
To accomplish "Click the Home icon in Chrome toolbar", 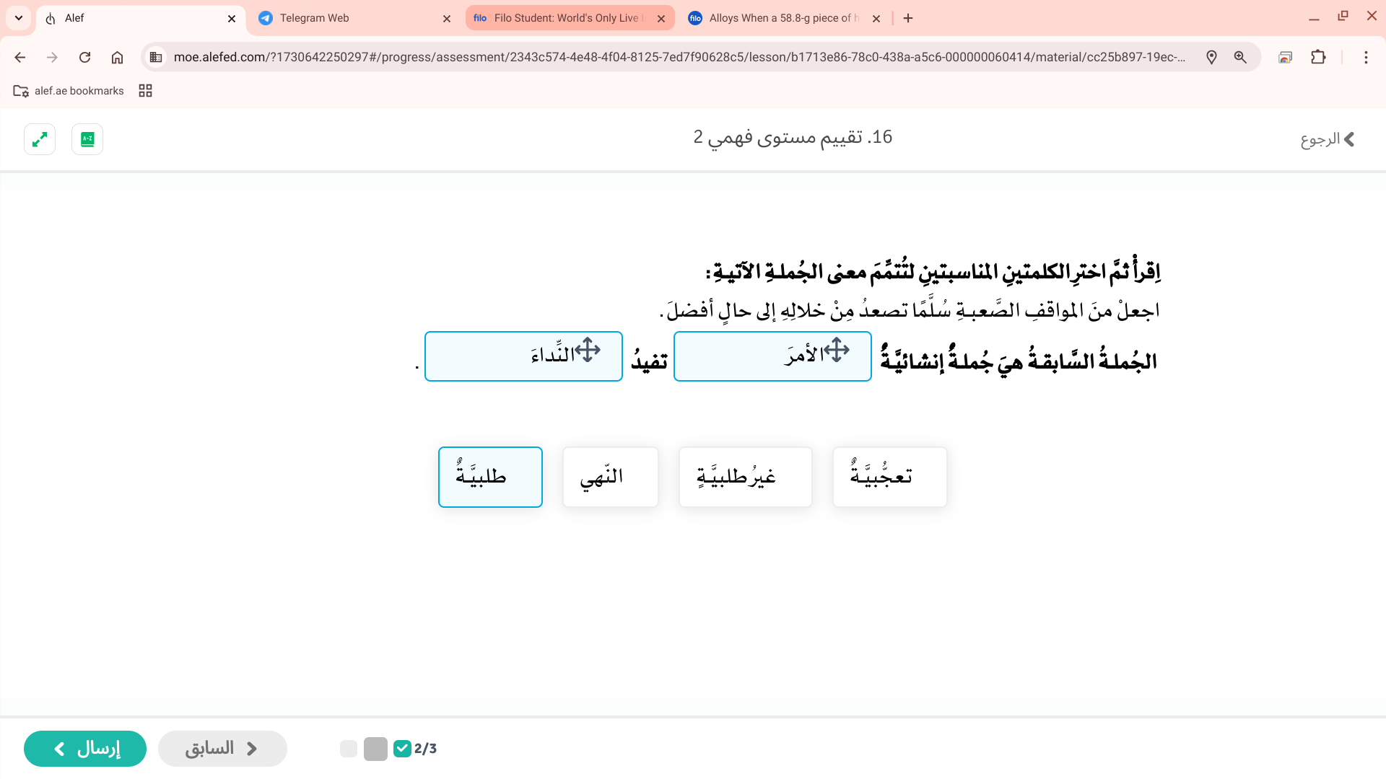I will (117, 57).
